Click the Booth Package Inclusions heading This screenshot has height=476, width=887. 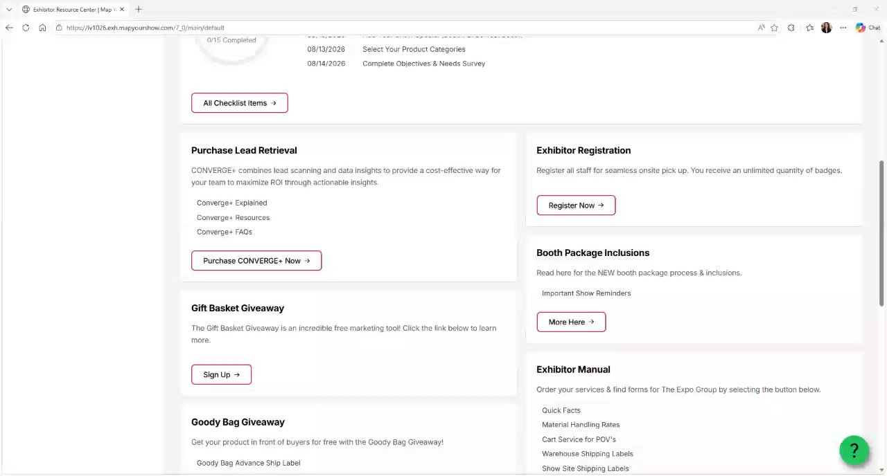pos(592,253)
